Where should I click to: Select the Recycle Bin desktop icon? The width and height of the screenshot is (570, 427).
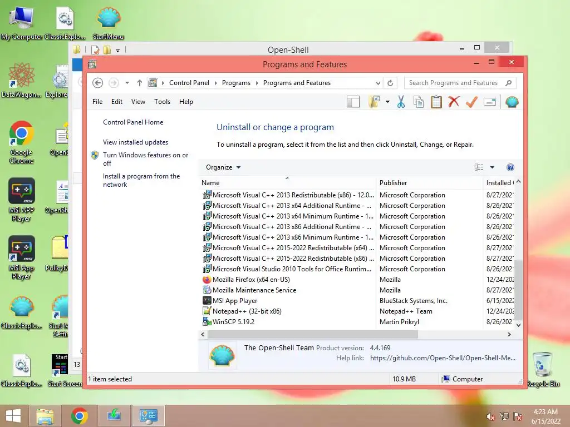click(x=543, y=370)
